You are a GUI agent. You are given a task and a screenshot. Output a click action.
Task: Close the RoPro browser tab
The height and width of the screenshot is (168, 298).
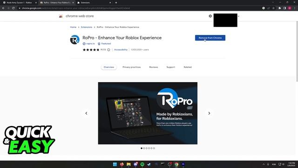pyautogui.click(x=73, y=3)
